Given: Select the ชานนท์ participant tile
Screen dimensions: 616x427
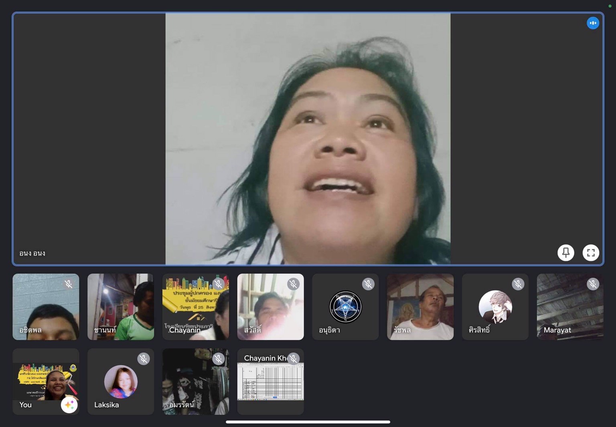Looking at the screenshot, I should pos(120,307).
